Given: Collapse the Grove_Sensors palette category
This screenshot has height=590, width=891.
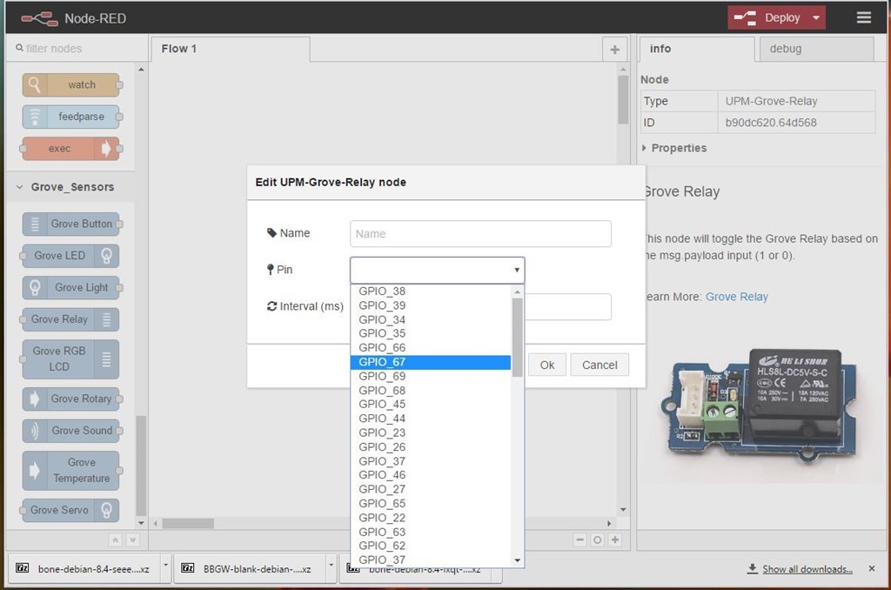Looking at the screenshot, I should pyautogui.click(x=71, y=187).
